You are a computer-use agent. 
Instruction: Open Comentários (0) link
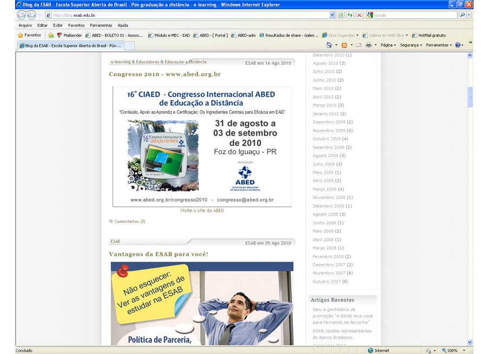(130, 221)
